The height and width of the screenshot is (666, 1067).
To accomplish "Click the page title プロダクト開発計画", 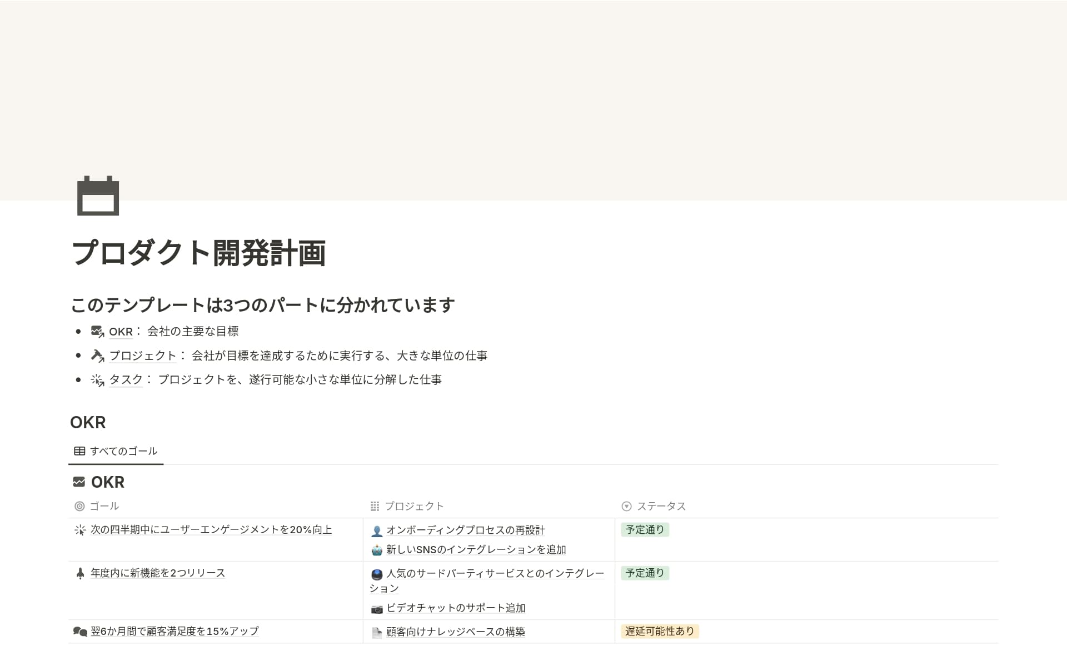I will tap(198, 253).
